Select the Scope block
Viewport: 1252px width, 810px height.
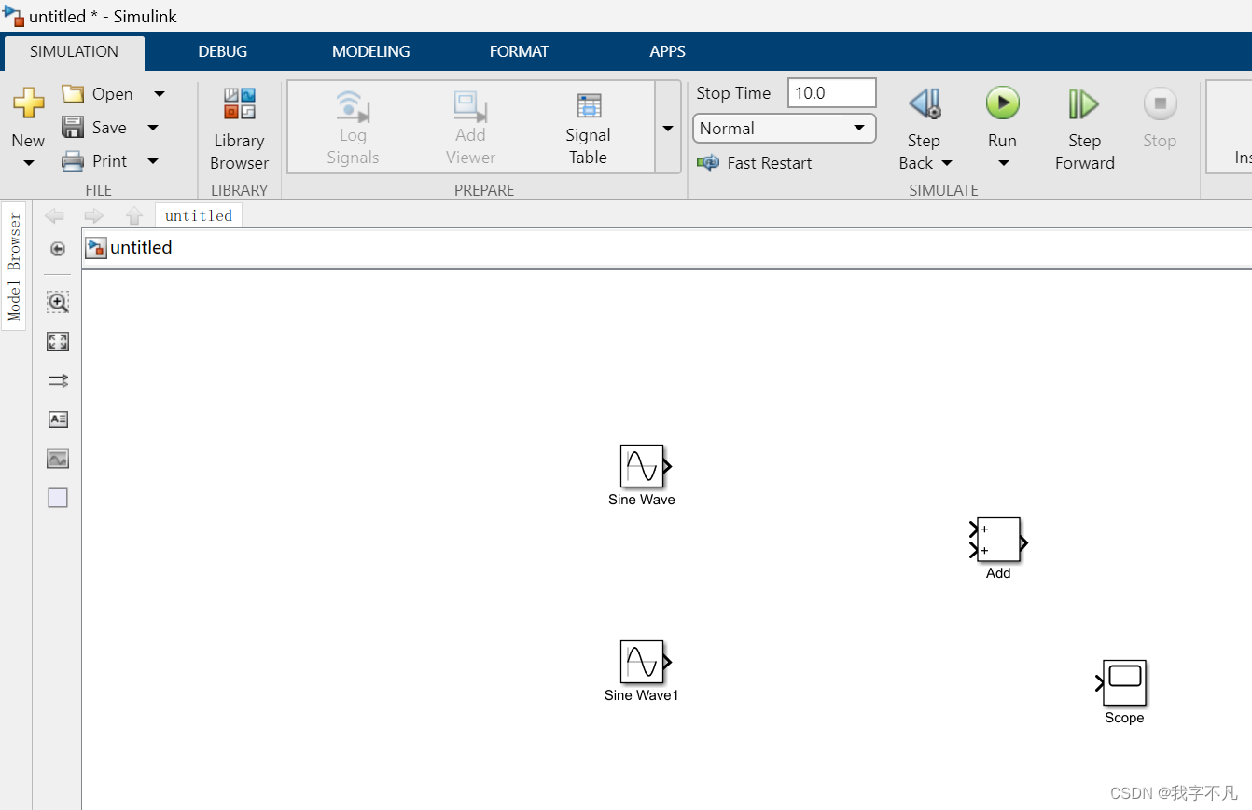point(1124,683)
